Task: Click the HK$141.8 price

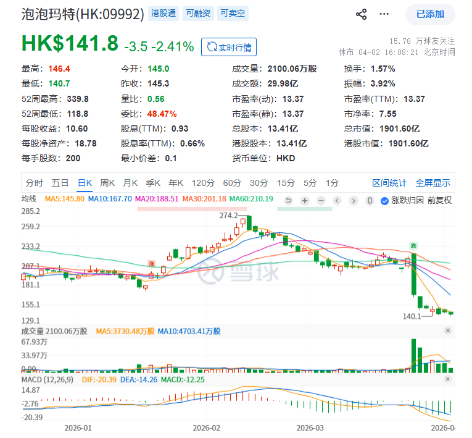Action: (x=70, y=43)
